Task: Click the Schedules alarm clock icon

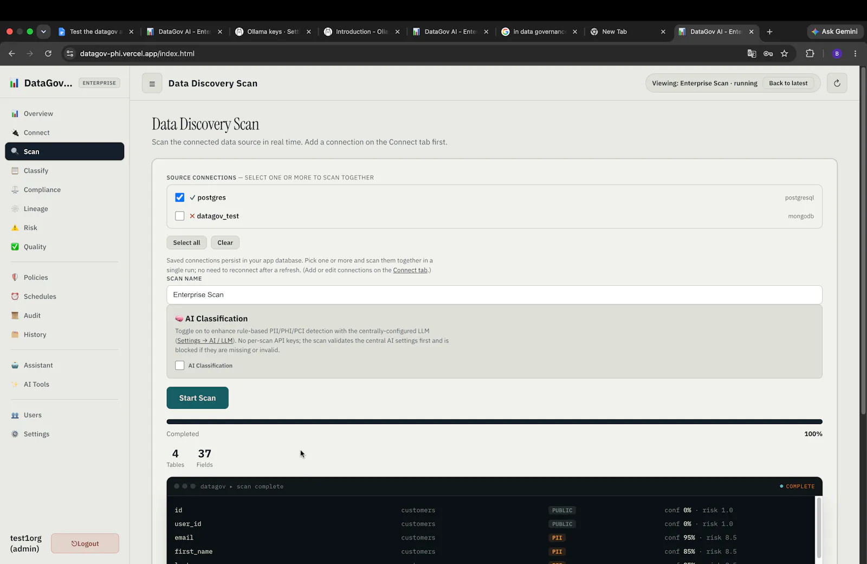Action: (x=15, y=297)
